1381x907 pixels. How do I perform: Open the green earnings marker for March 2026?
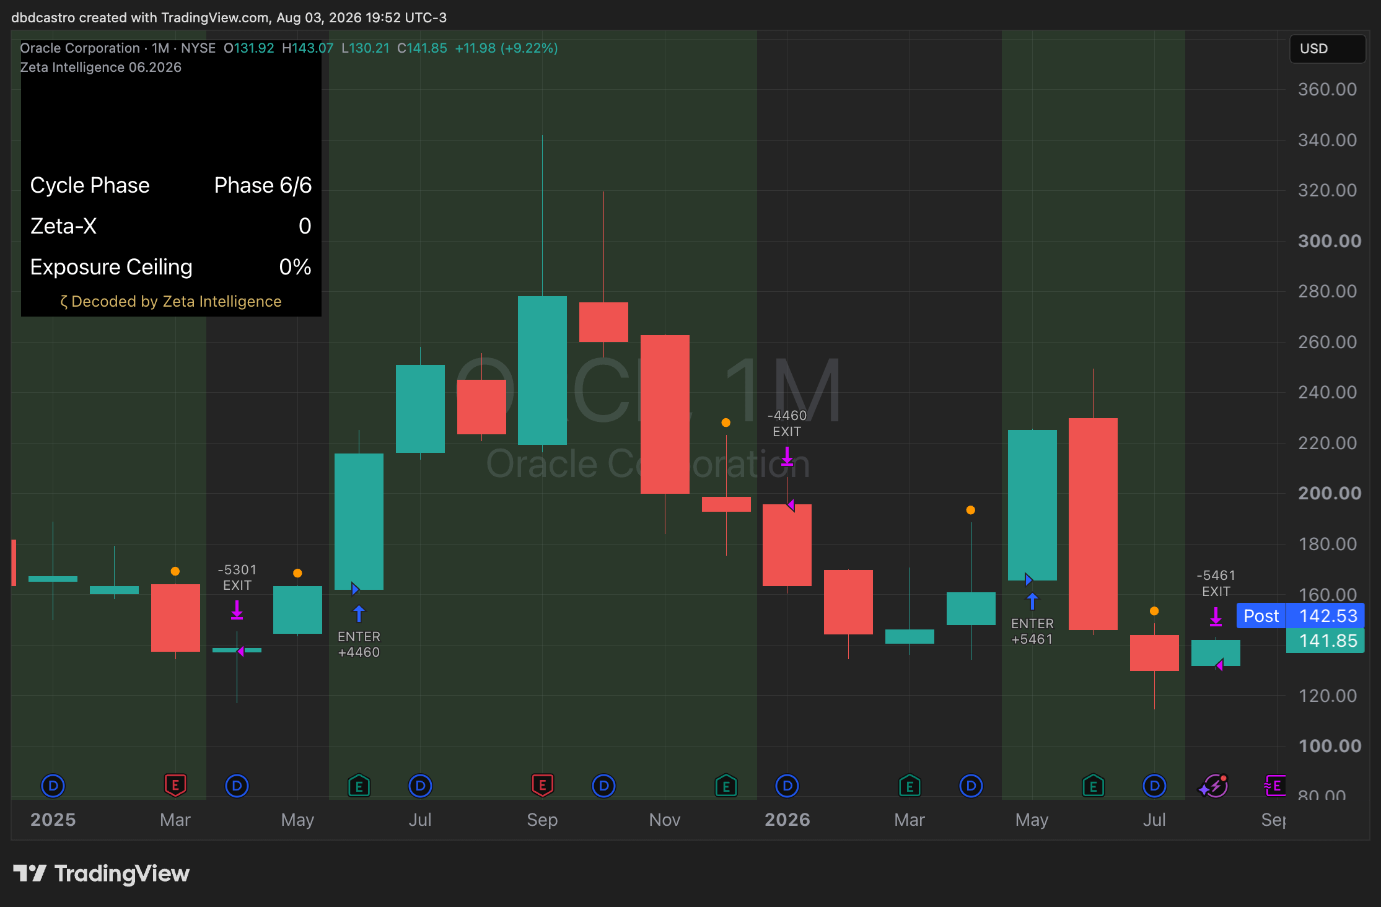[910, 786]
